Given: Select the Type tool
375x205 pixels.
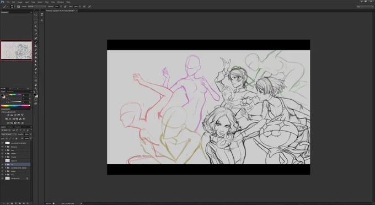Looking at the screenshot, I should [x=36, y=73].
